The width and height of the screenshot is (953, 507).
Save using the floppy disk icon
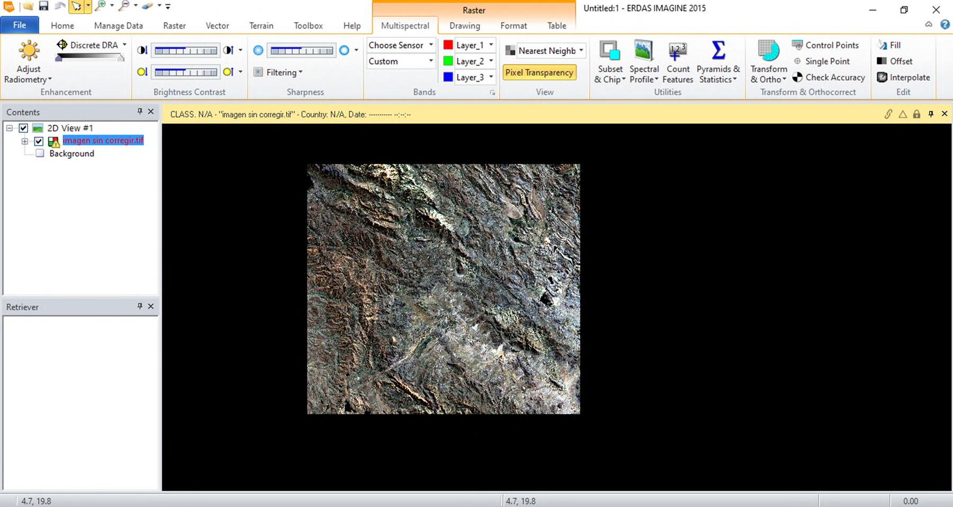pyautogui.click(x=43, y=6)
